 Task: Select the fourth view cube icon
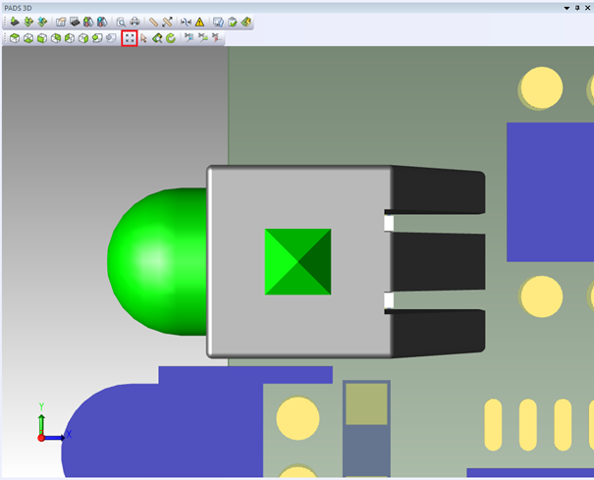[56, 38]
